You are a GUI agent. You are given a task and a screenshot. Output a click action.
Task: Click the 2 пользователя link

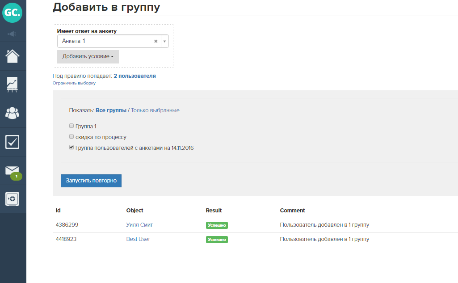(134, 76)
